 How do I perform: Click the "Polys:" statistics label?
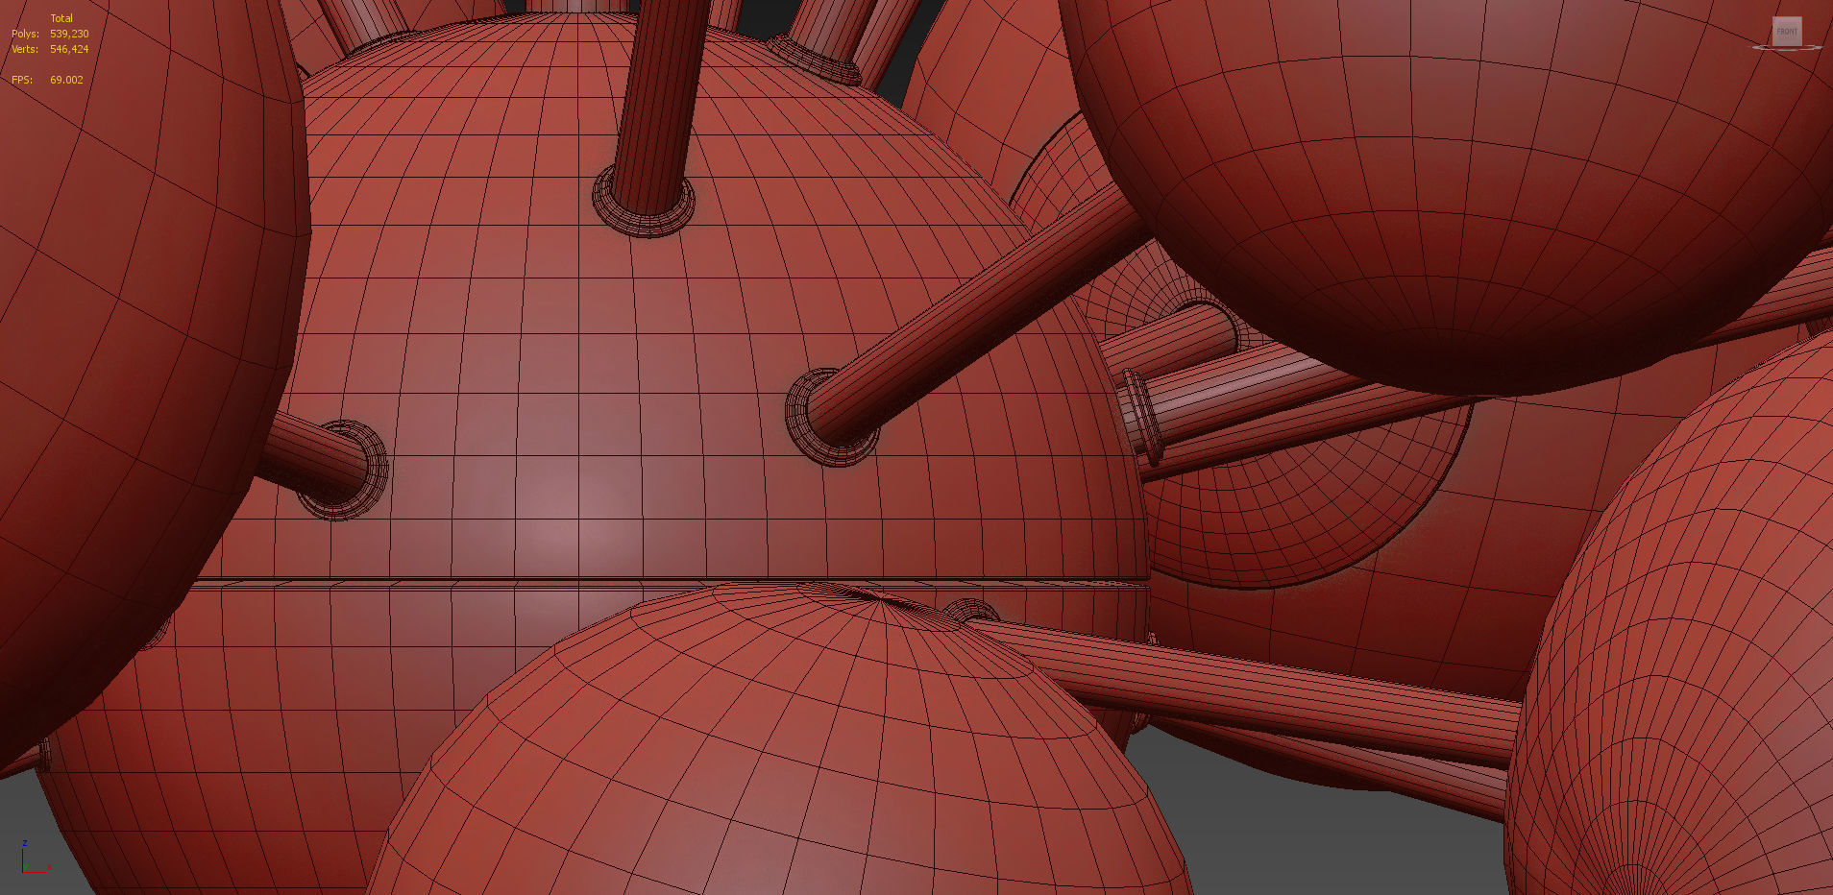click(25, 34)
